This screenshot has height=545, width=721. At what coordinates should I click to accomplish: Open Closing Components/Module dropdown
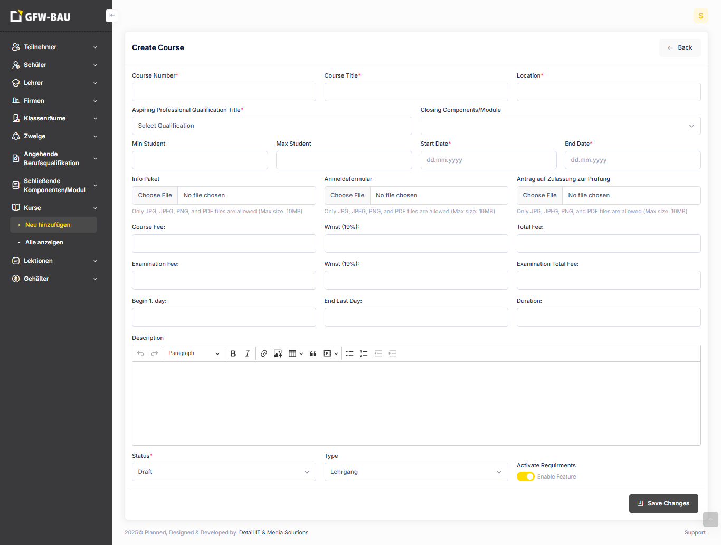[560, 126]
